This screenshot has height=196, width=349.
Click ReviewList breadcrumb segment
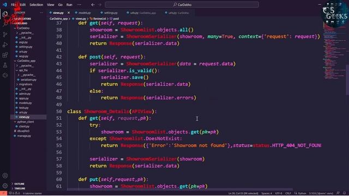tap(98, 19)
